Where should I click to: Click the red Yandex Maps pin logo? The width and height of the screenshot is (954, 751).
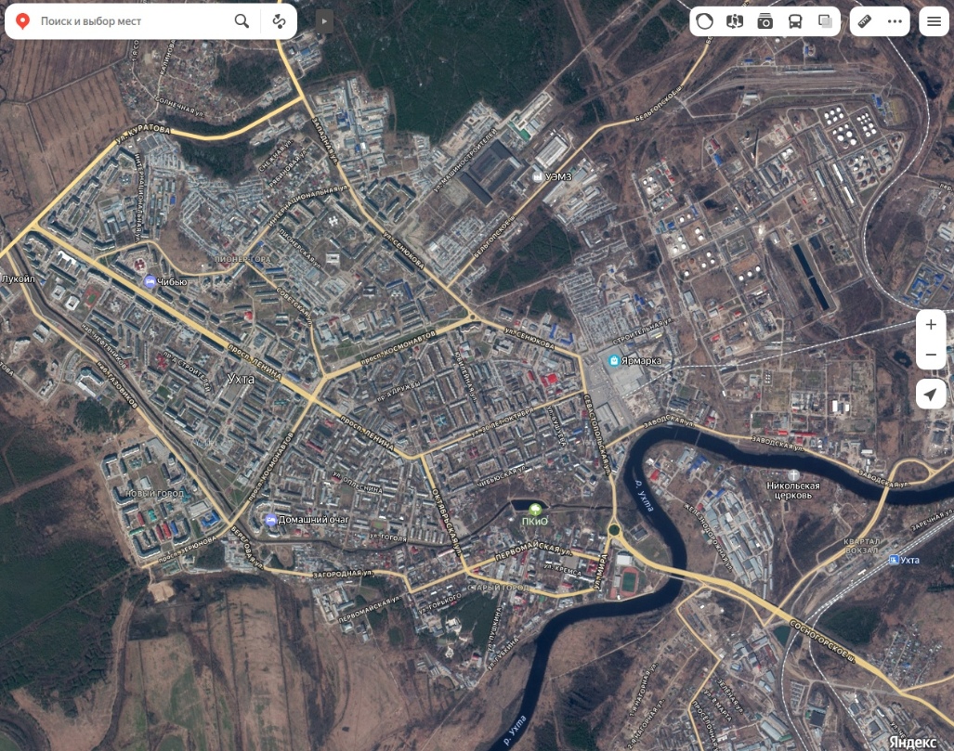pos(23,21)
